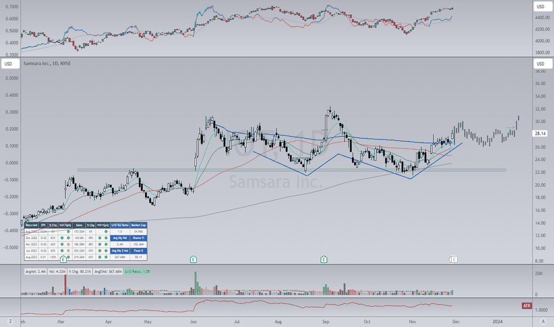The width and height of the screenshot is (554, 327).
Task: Select the Dec 2022 row date cell
Action: pos(32,238)
